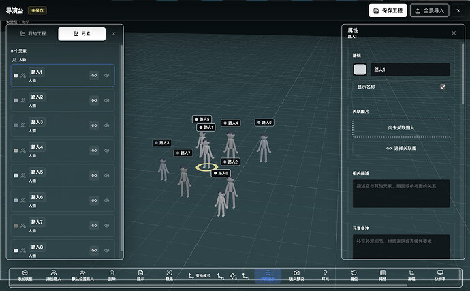Screen dimensions: 470x291
Task: Click the link icon on 路人3 row
Action: 94,125
